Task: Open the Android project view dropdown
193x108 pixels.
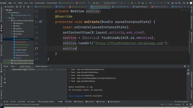Action: [x=9, y=7]
